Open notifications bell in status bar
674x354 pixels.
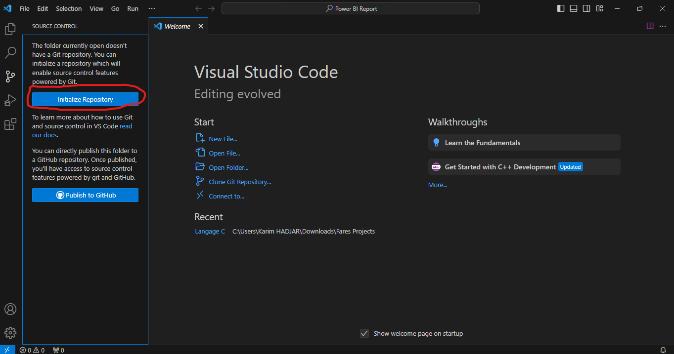coord(663,350)
